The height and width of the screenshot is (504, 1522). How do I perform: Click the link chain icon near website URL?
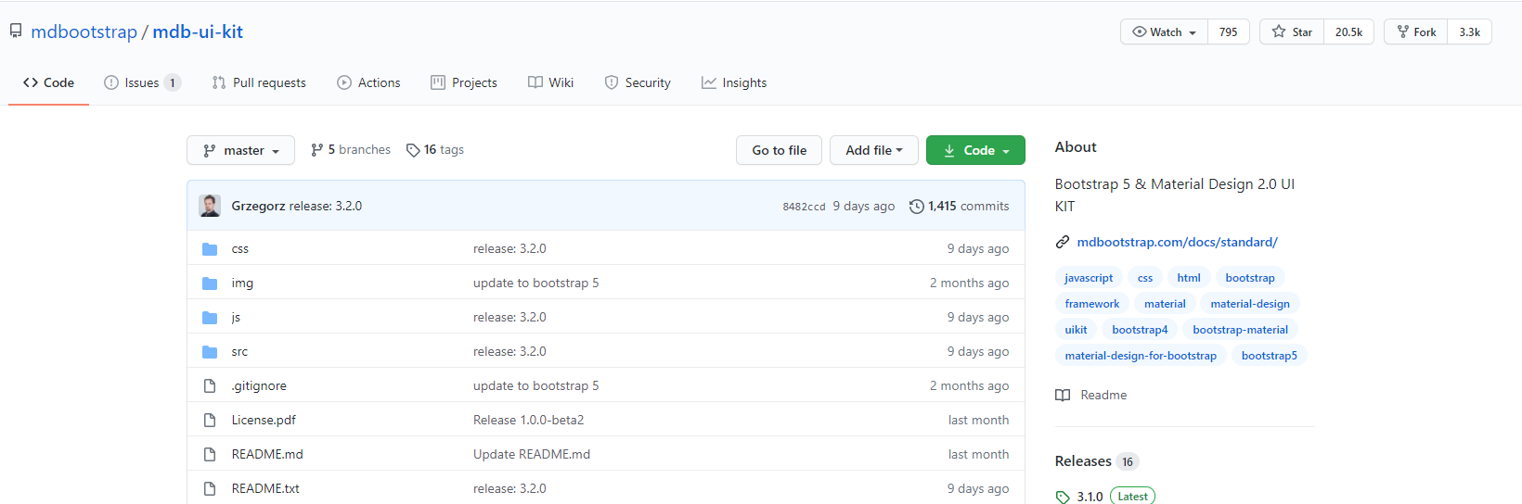[x=1063, y=243]
